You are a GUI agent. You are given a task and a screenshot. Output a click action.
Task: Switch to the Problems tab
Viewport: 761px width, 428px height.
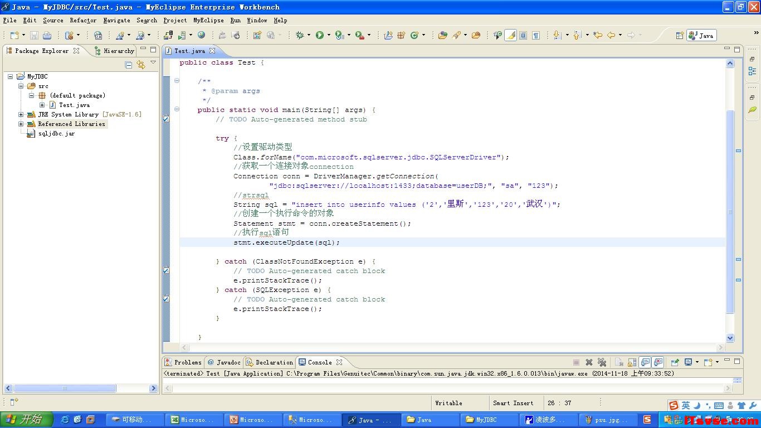coord(183,362)
